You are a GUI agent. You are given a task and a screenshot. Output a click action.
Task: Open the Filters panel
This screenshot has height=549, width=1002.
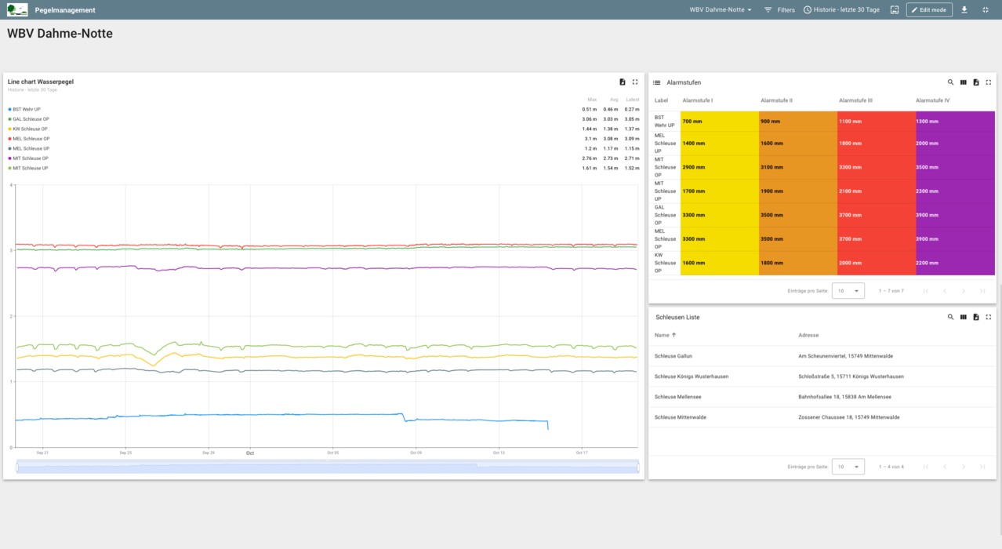click(x=779, y=10)
